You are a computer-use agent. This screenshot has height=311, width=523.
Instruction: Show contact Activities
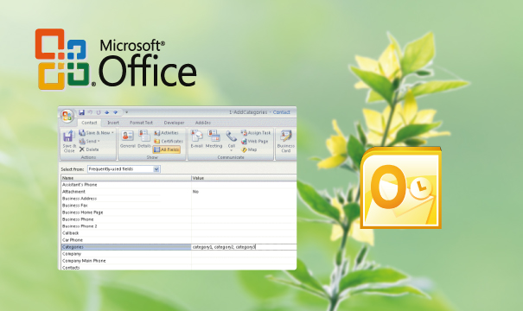coord(166,133)
